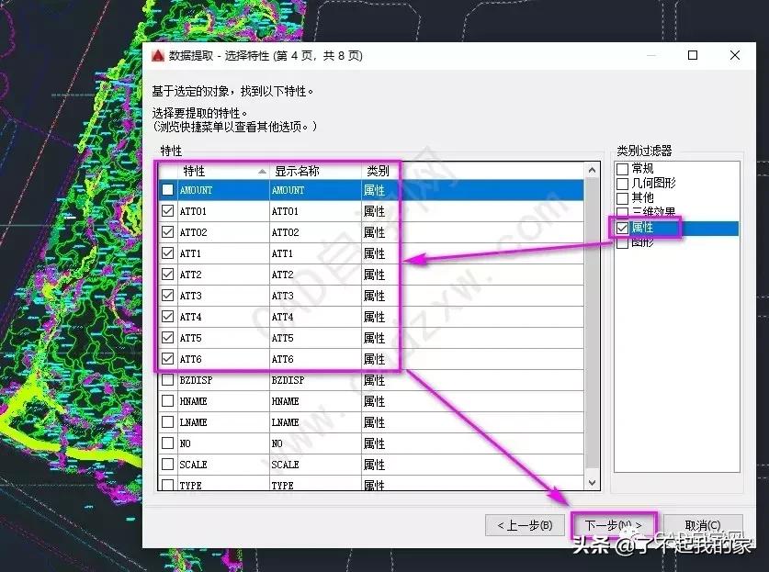
Task: Enable the 几何图形 category filter
Action: pos(622,184)
